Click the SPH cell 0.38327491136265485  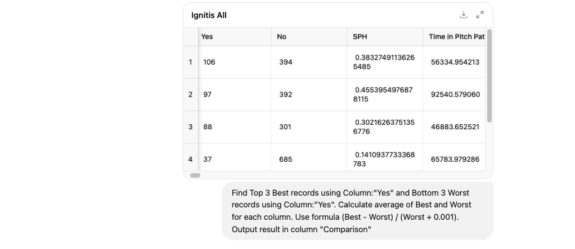click(x=385, y=62)
